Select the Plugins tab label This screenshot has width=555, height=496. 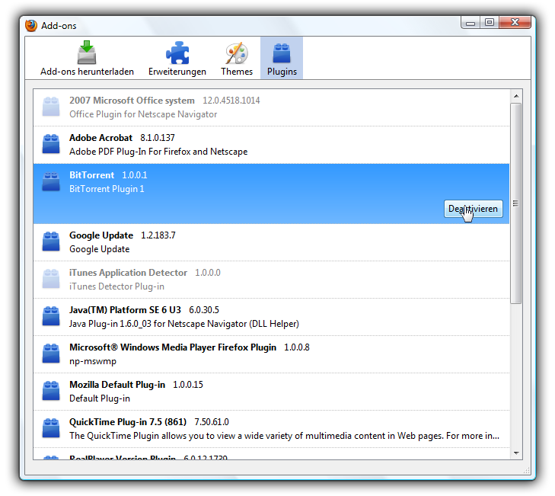click(282, 72)
